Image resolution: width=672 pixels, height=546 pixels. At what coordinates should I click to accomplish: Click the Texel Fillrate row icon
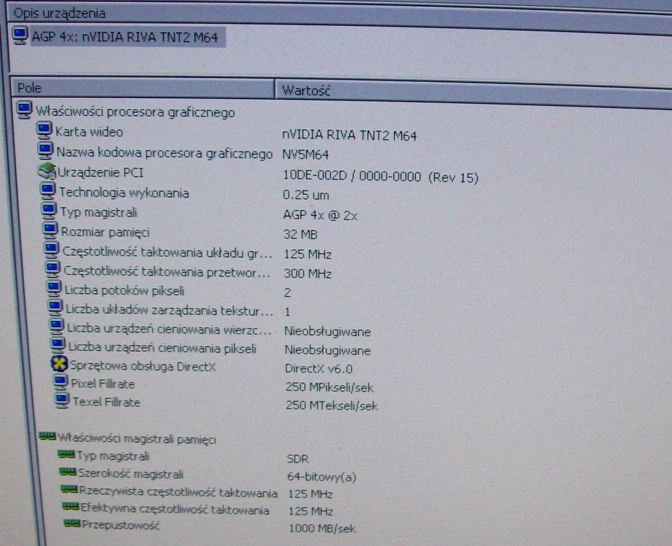[x=62, y=401]
